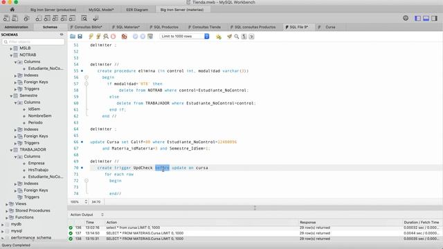Click the performance_schema schema entry

tap(31, 237)
